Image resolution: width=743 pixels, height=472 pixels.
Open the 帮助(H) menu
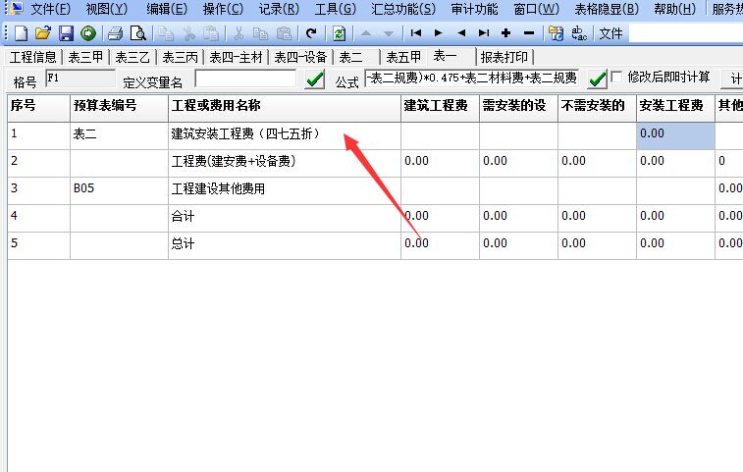pos(674,9)
